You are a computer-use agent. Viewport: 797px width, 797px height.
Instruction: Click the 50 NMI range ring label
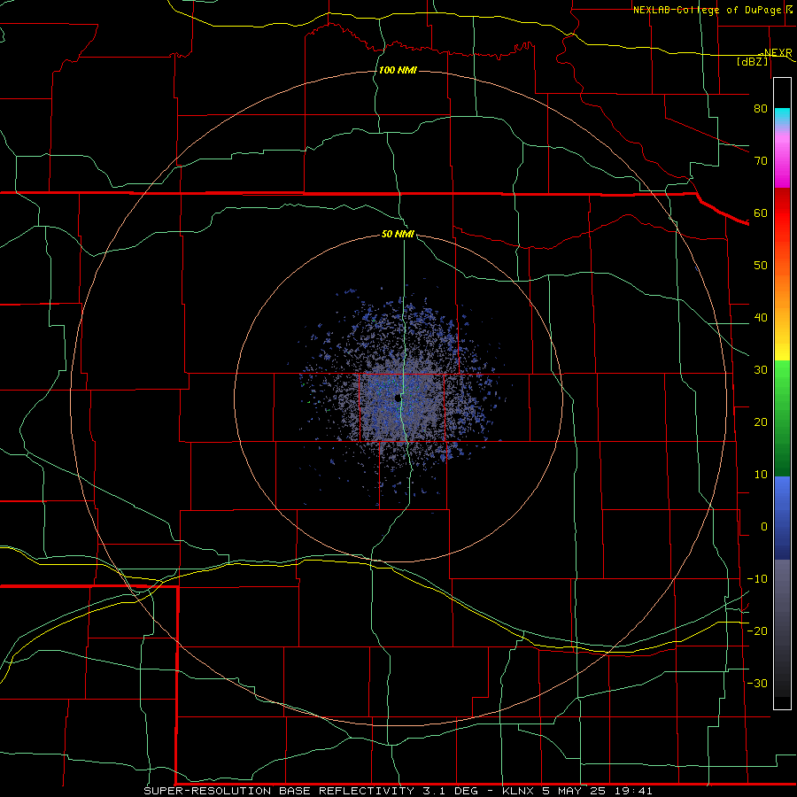pyautogui.click(x=398, y=235)
